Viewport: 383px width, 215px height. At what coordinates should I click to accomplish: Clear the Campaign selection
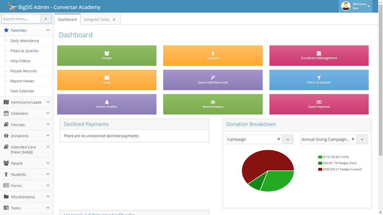278,139
